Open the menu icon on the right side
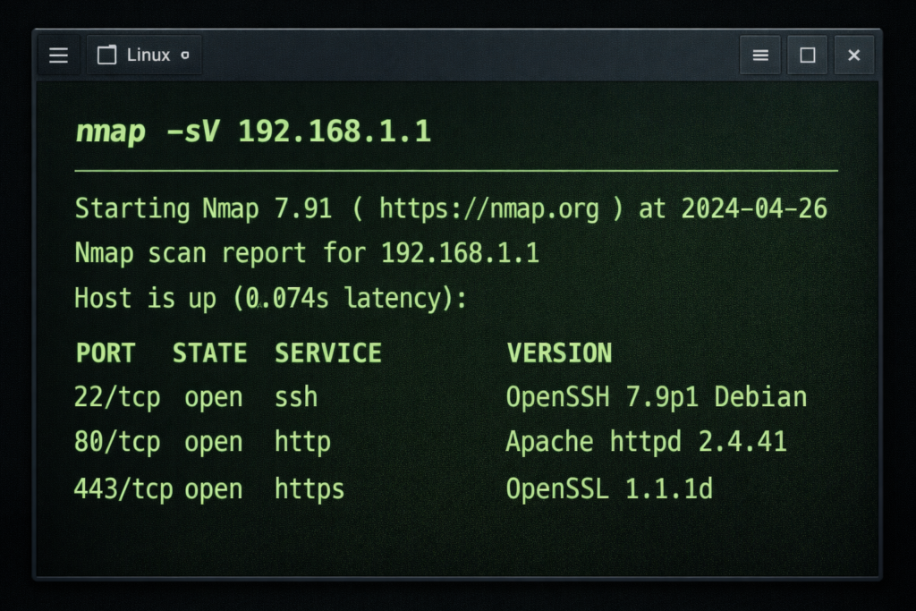 (x=759, y=55)
